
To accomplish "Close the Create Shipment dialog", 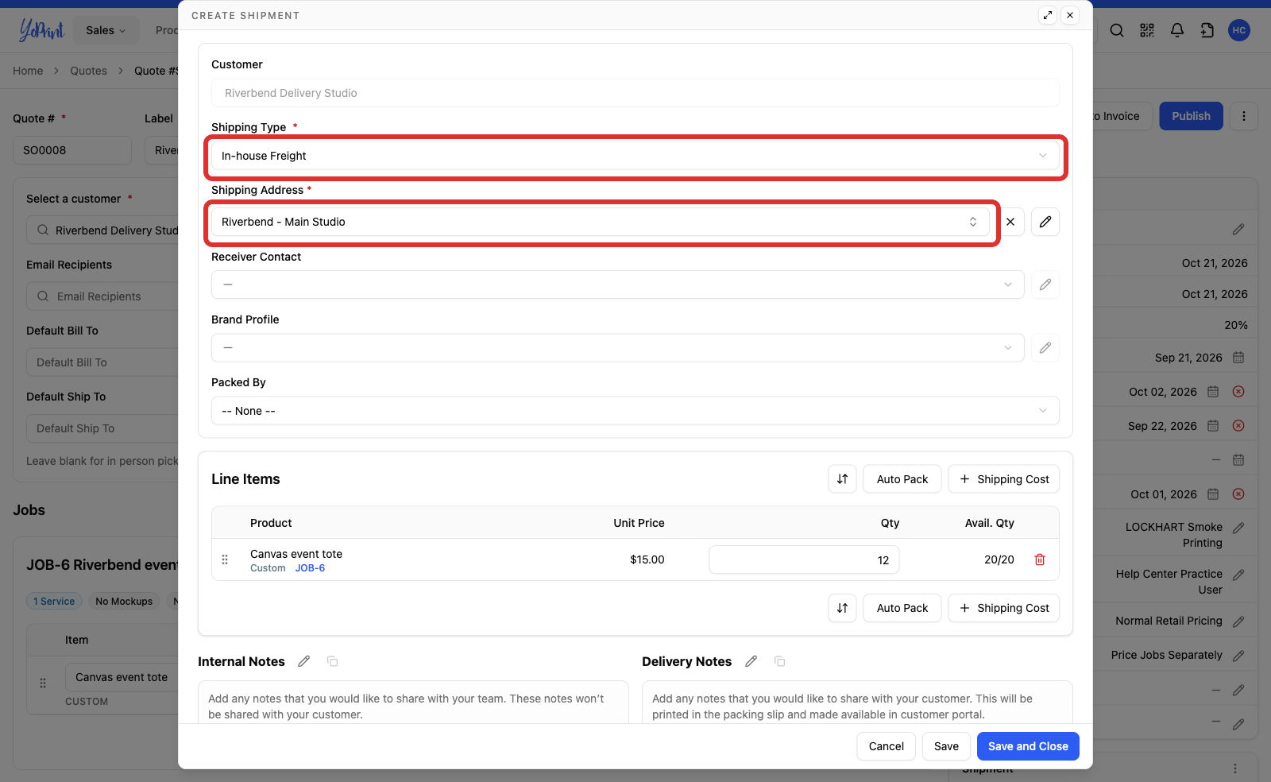I will click(1070, 15).
